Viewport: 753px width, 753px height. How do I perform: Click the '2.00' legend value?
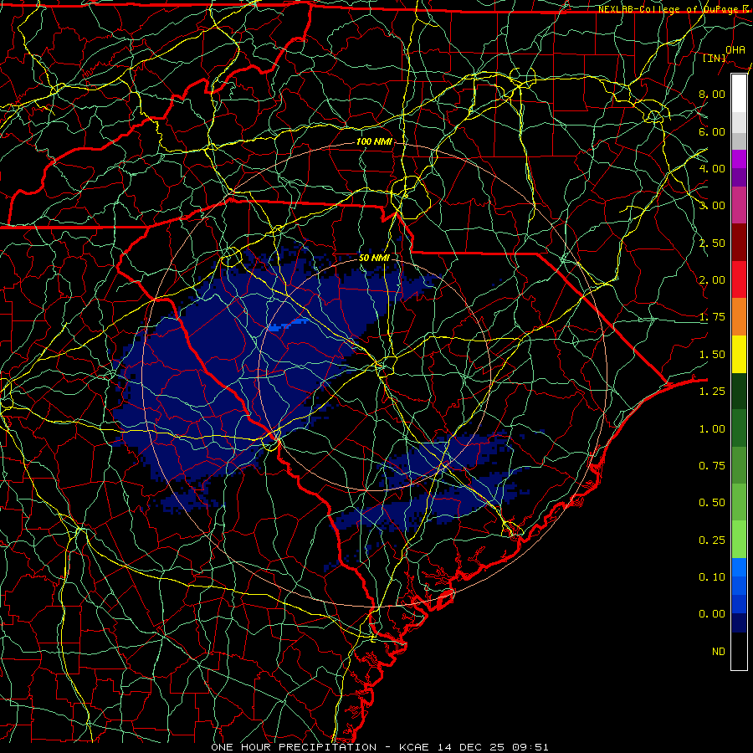coord(712,280)
